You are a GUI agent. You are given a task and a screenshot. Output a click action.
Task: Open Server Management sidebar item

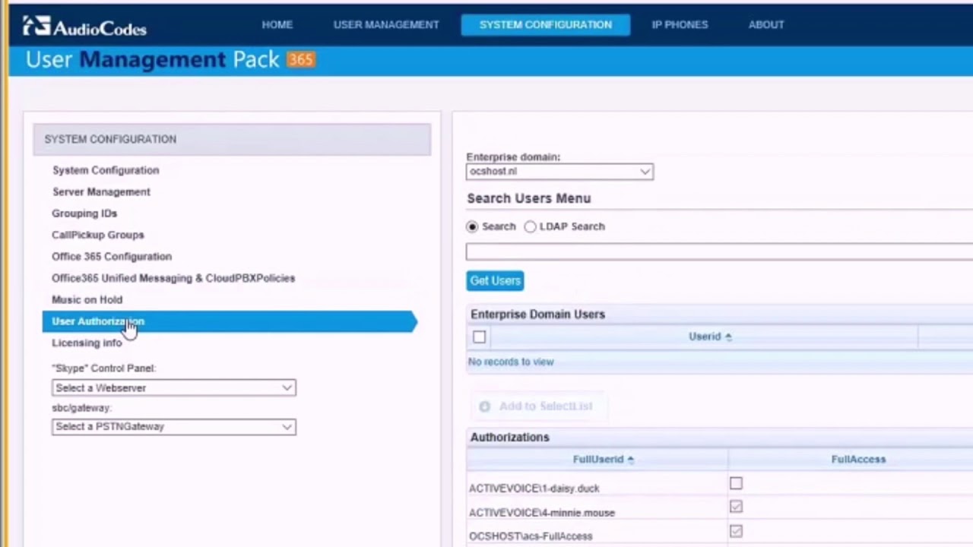tap(101, 191)
